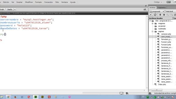Select the multimedia folder
This screenshot has height=99, width=176.
(162, 29)
